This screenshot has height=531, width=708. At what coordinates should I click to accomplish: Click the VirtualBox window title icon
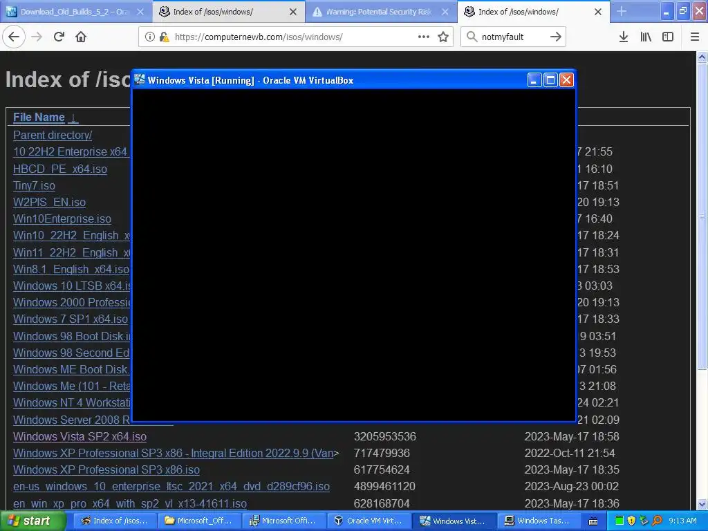coord(140,80)
